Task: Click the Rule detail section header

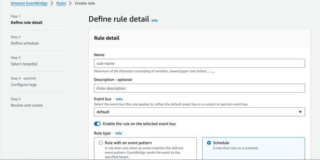Action: click(x=107, y=38)
